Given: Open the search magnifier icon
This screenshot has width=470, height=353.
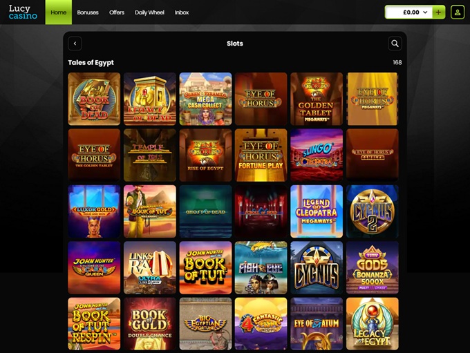Looking at the screenshot, I should coord(395,44).
